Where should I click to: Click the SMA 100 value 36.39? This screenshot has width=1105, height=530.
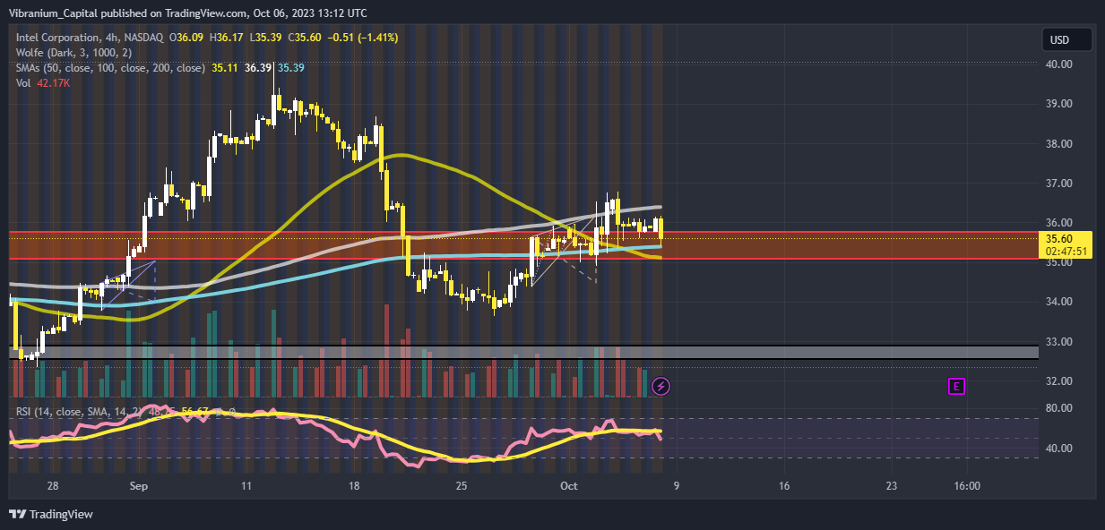point(258,67)
